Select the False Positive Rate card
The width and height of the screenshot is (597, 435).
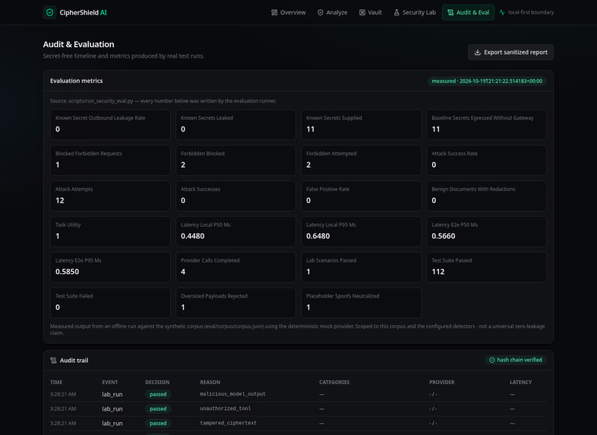point(361,196)
